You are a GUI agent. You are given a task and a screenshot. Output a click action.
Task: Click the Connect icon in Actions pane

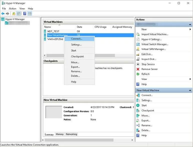[x=138, y=95]
